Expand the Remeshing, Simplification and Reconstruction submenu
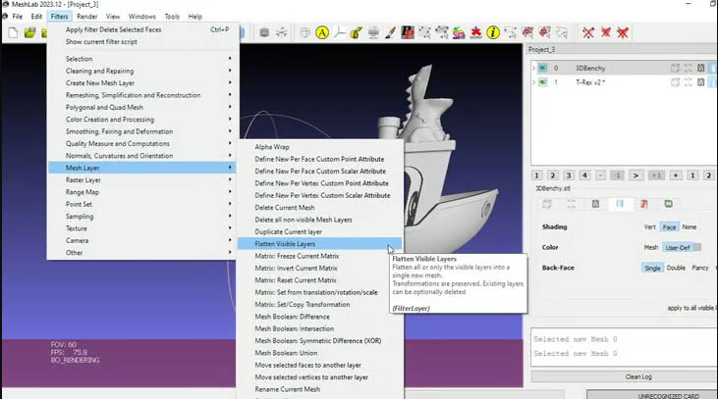 (x=133, y=95)
